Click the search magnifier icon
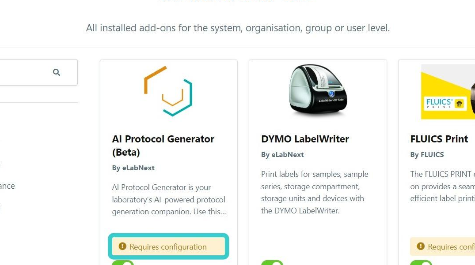The width and height of the screenshot is (475, 265). point(57,72)
